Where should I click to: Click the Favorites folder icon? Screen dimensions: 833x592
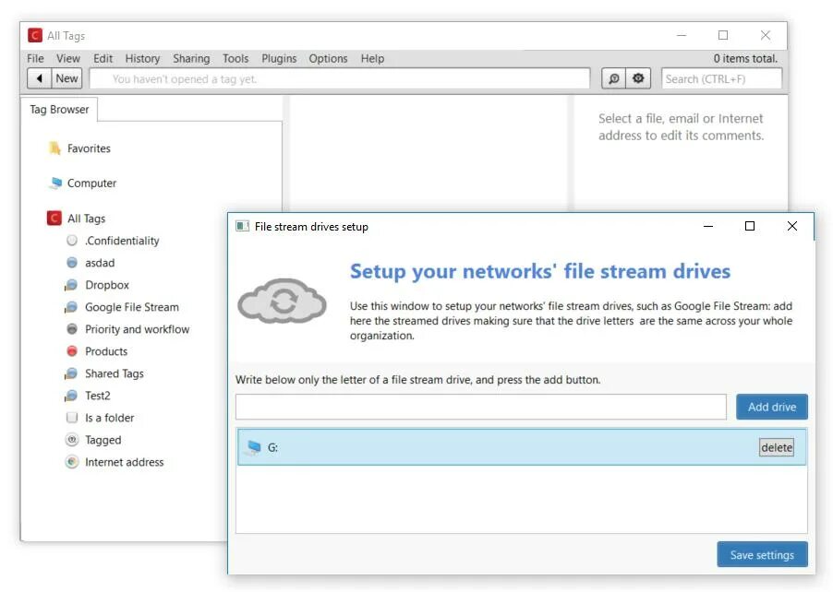tap(54, 148)
